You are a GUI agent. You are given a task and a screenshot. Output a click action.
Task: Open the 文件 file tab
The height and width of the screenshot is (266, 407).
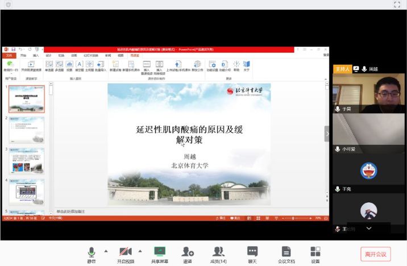9,56
